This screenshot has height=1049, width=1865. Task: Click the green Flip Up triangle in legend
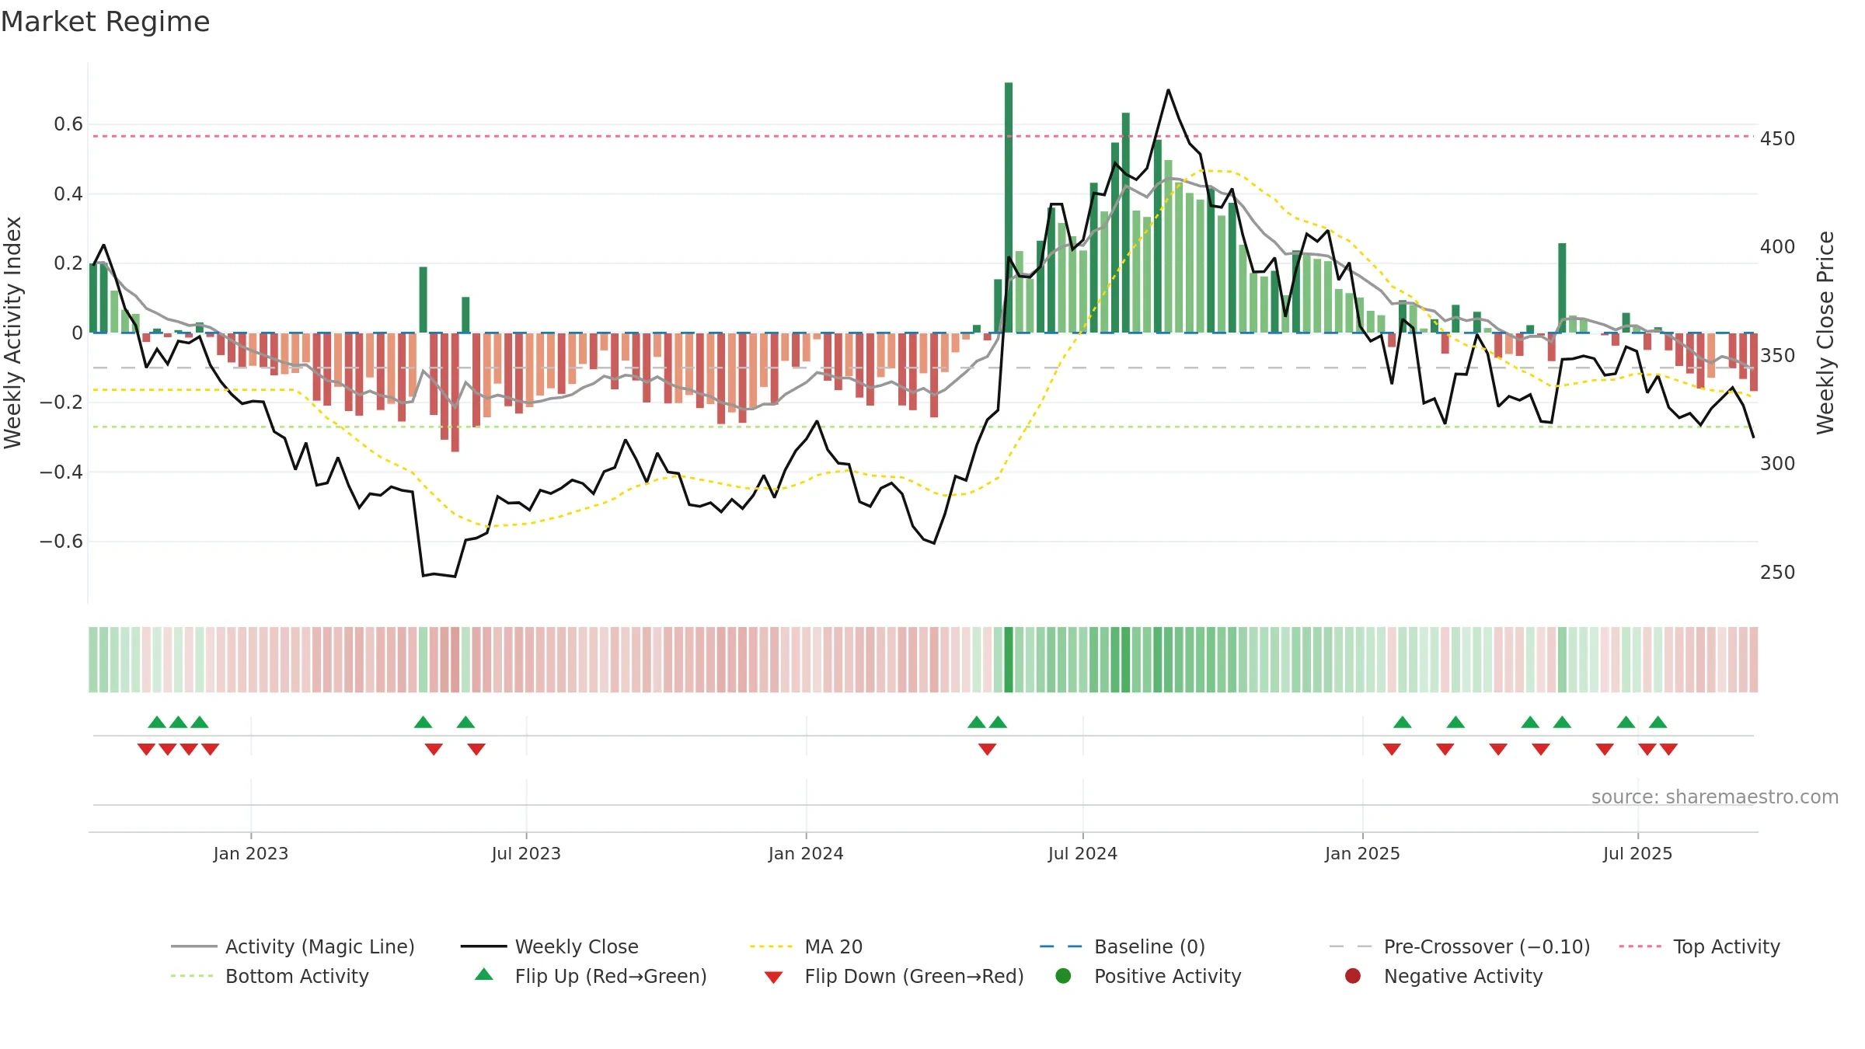[x=483, y=974]
